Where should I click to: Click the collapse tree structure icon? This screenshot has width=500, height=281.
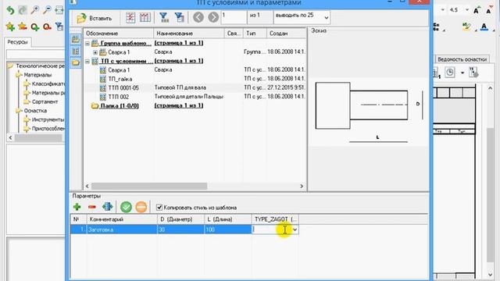[x=130, y=17]
